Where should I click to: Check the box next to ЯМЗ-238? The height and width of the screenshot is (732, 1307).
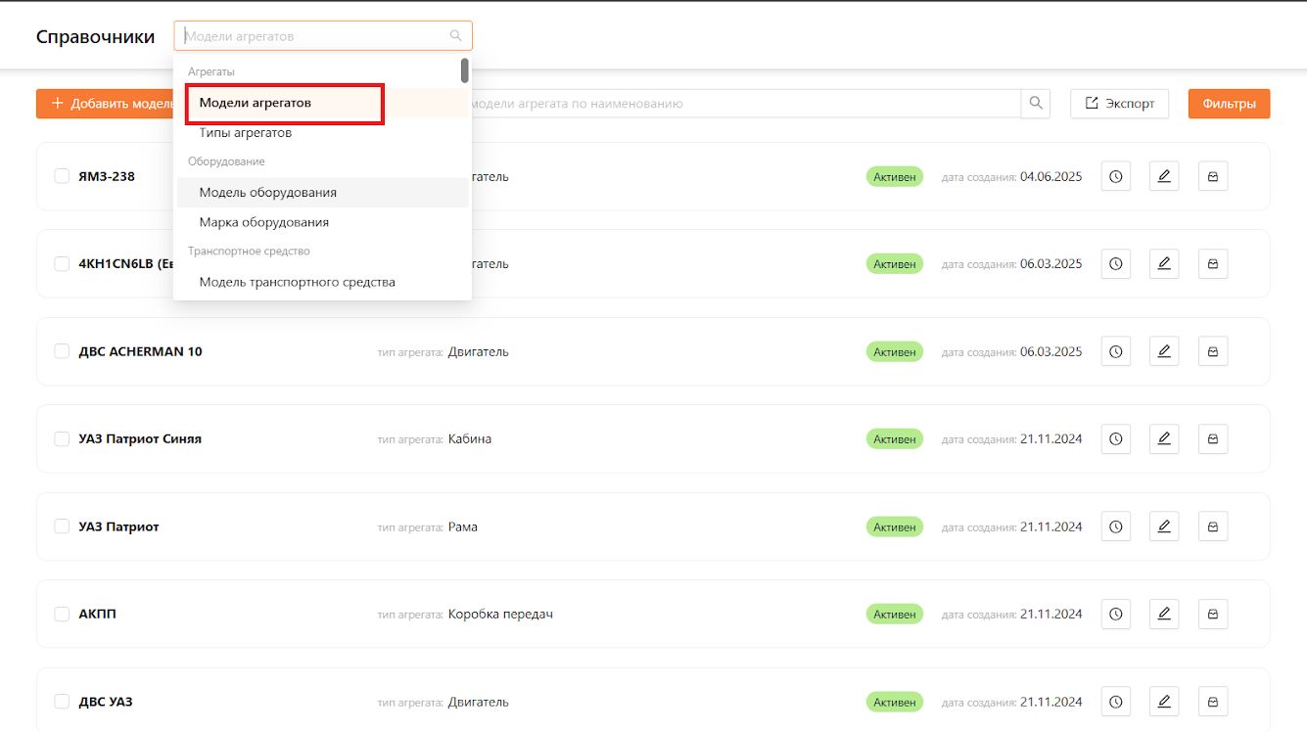coord(62,176)
